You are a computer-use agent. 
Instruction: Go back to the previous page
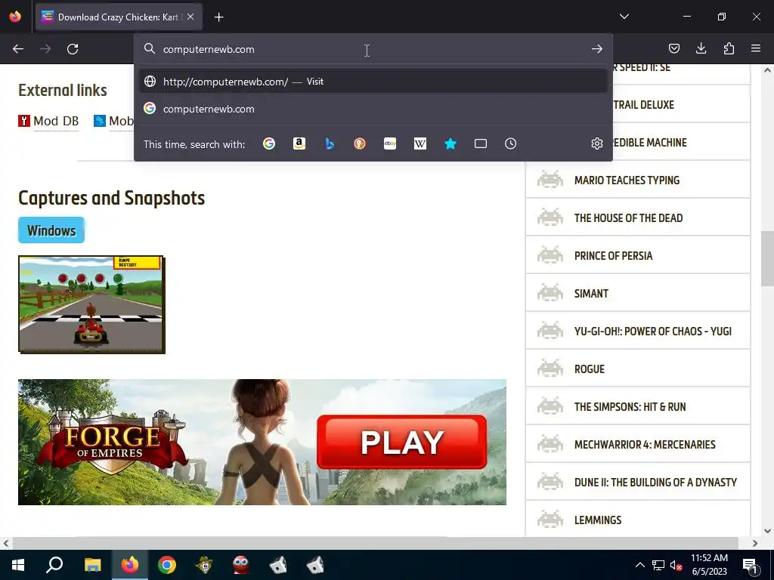18,49
